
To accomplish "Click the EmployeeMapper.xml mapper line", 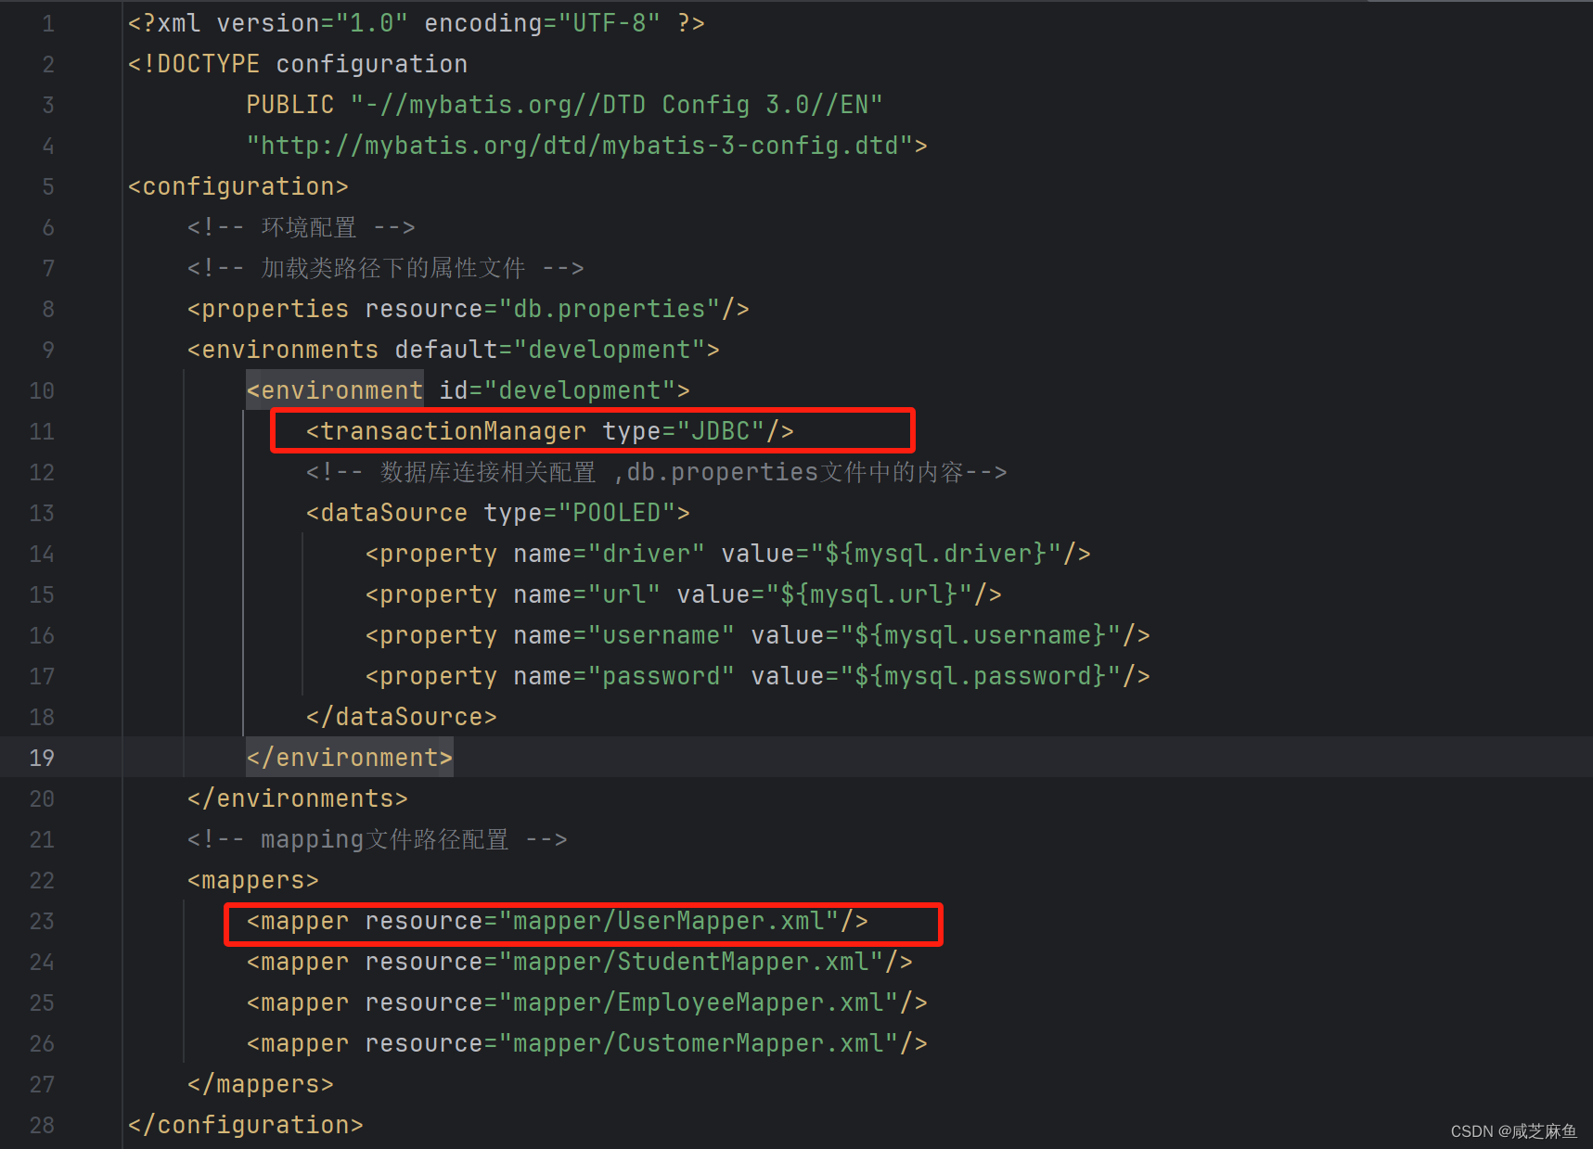I will coord(587,1002).
